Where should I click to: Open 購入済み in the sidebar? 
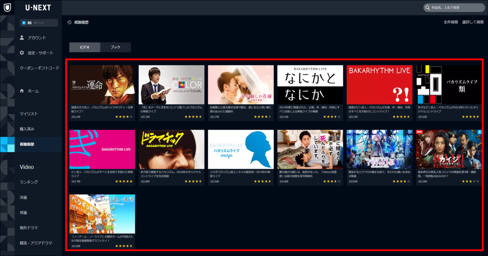[27, 129]
